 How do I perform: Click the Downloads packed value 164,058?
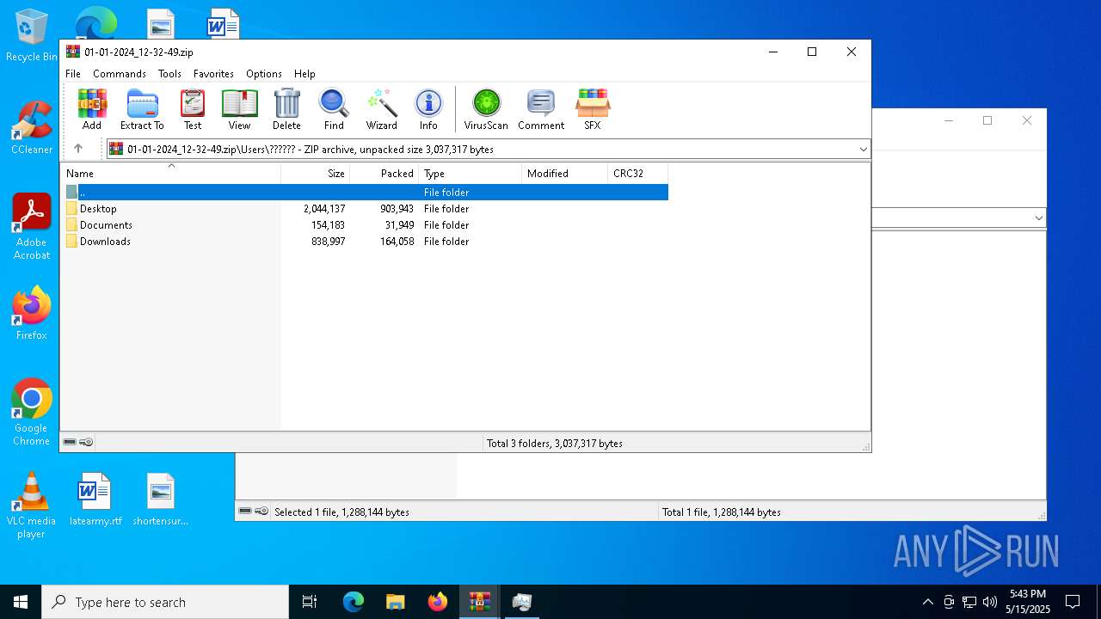(397, 242)
